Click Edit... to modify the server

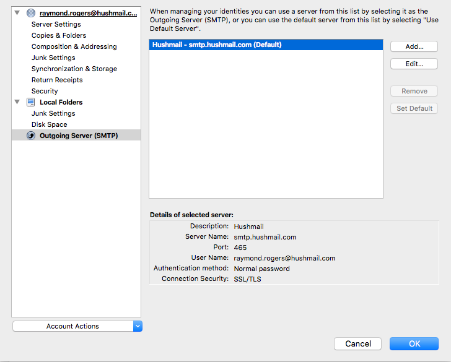click(x=414, y=64)
